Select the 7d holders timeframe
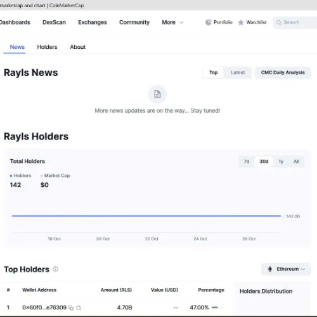The image size is (317, 317). [x=247, y=162]
